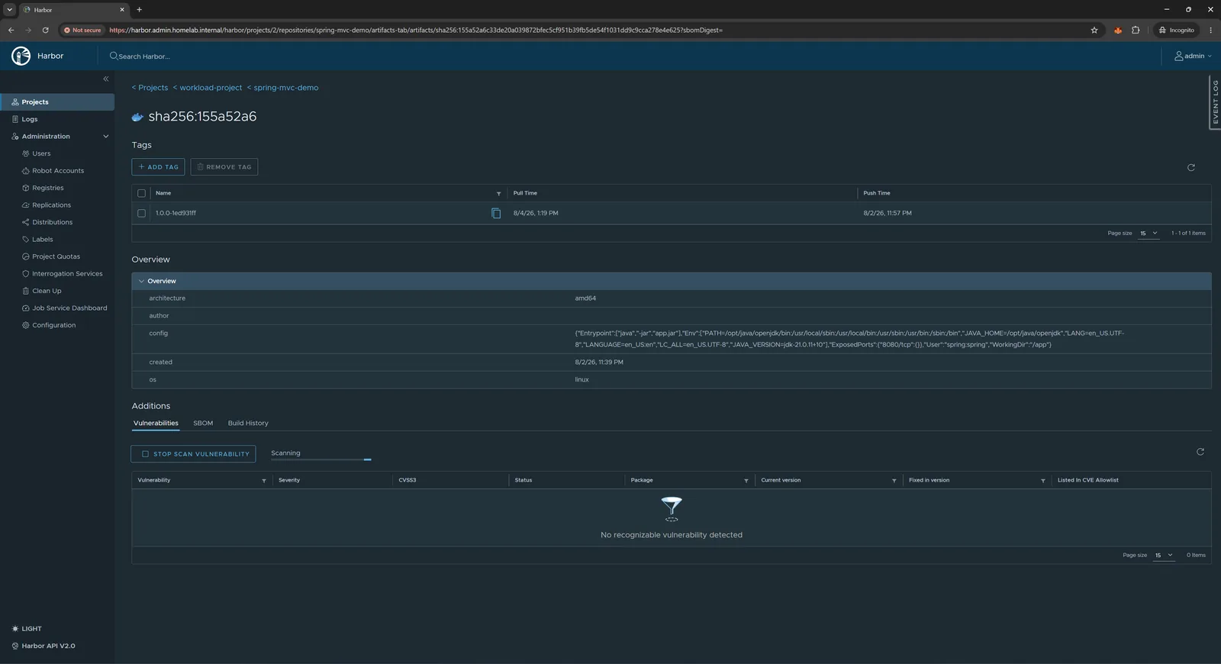Close the Harbor browser tab
Viewport: 1221px width, 664px height.
[121, 10]
